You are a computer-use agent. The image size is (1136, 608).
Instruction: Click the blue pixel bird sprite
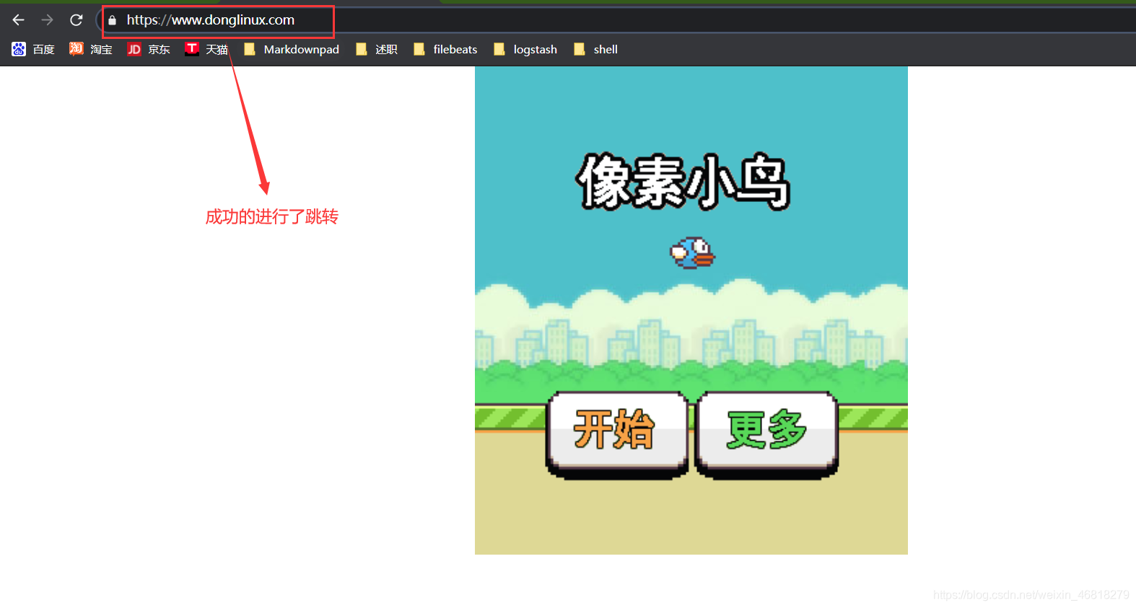(x=692, y=253)
